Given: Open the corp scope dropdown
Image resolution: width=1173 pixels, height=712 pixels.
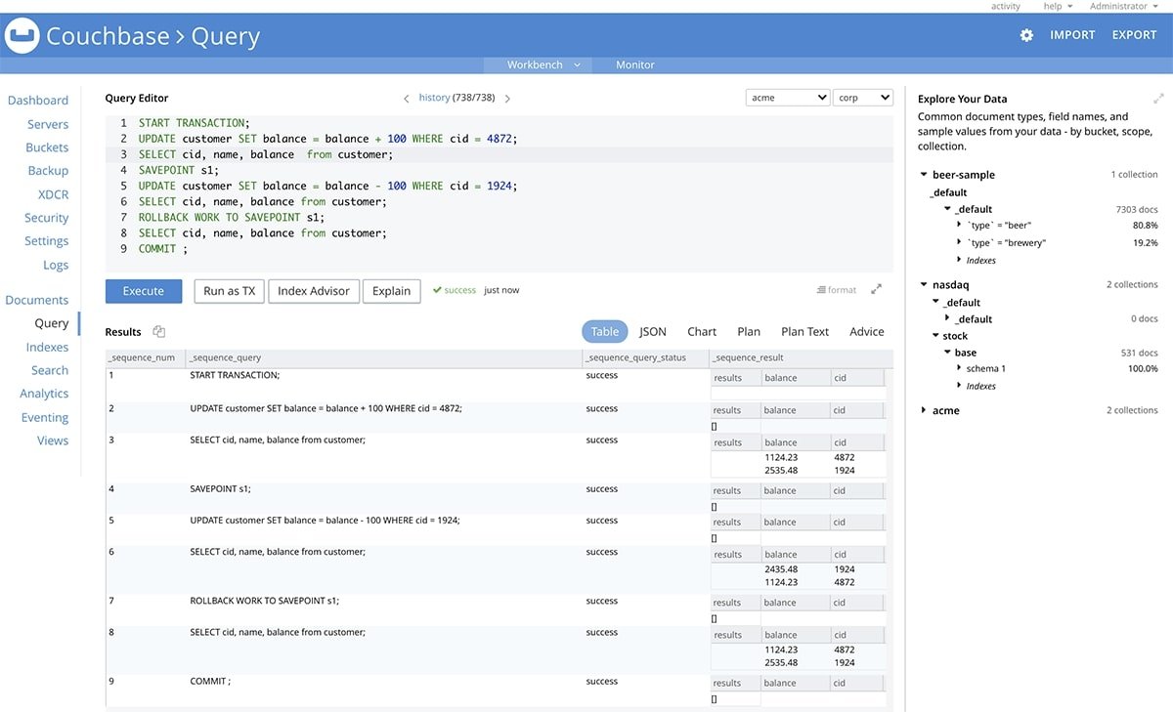Looking at the screenshot, I should click(x=863, y=98).
